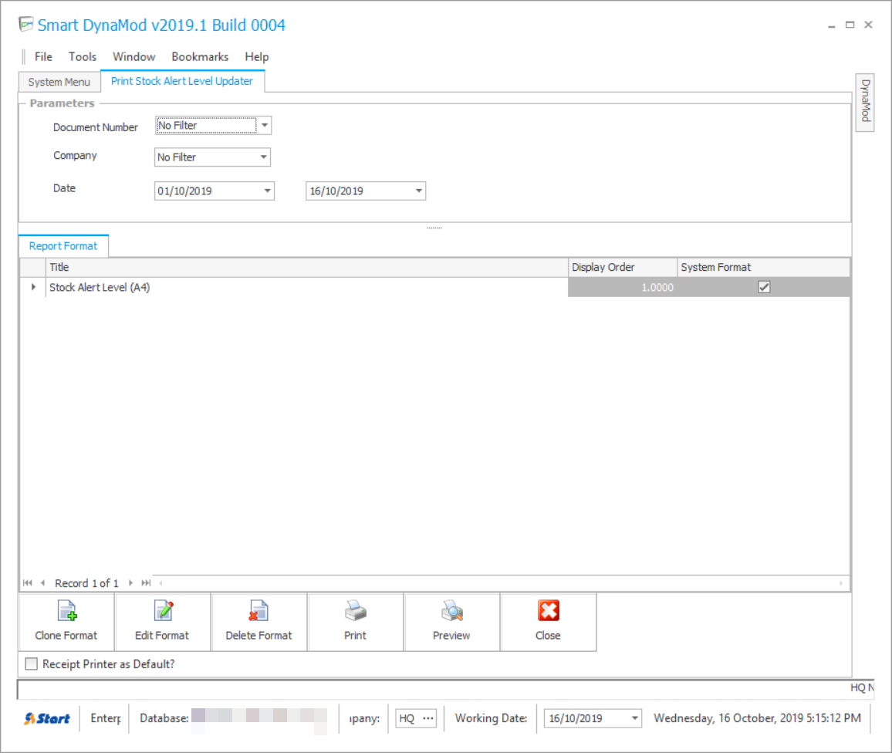Click the Start button in status bar
This screenshot has height=753, width=892.
(47, 718)
